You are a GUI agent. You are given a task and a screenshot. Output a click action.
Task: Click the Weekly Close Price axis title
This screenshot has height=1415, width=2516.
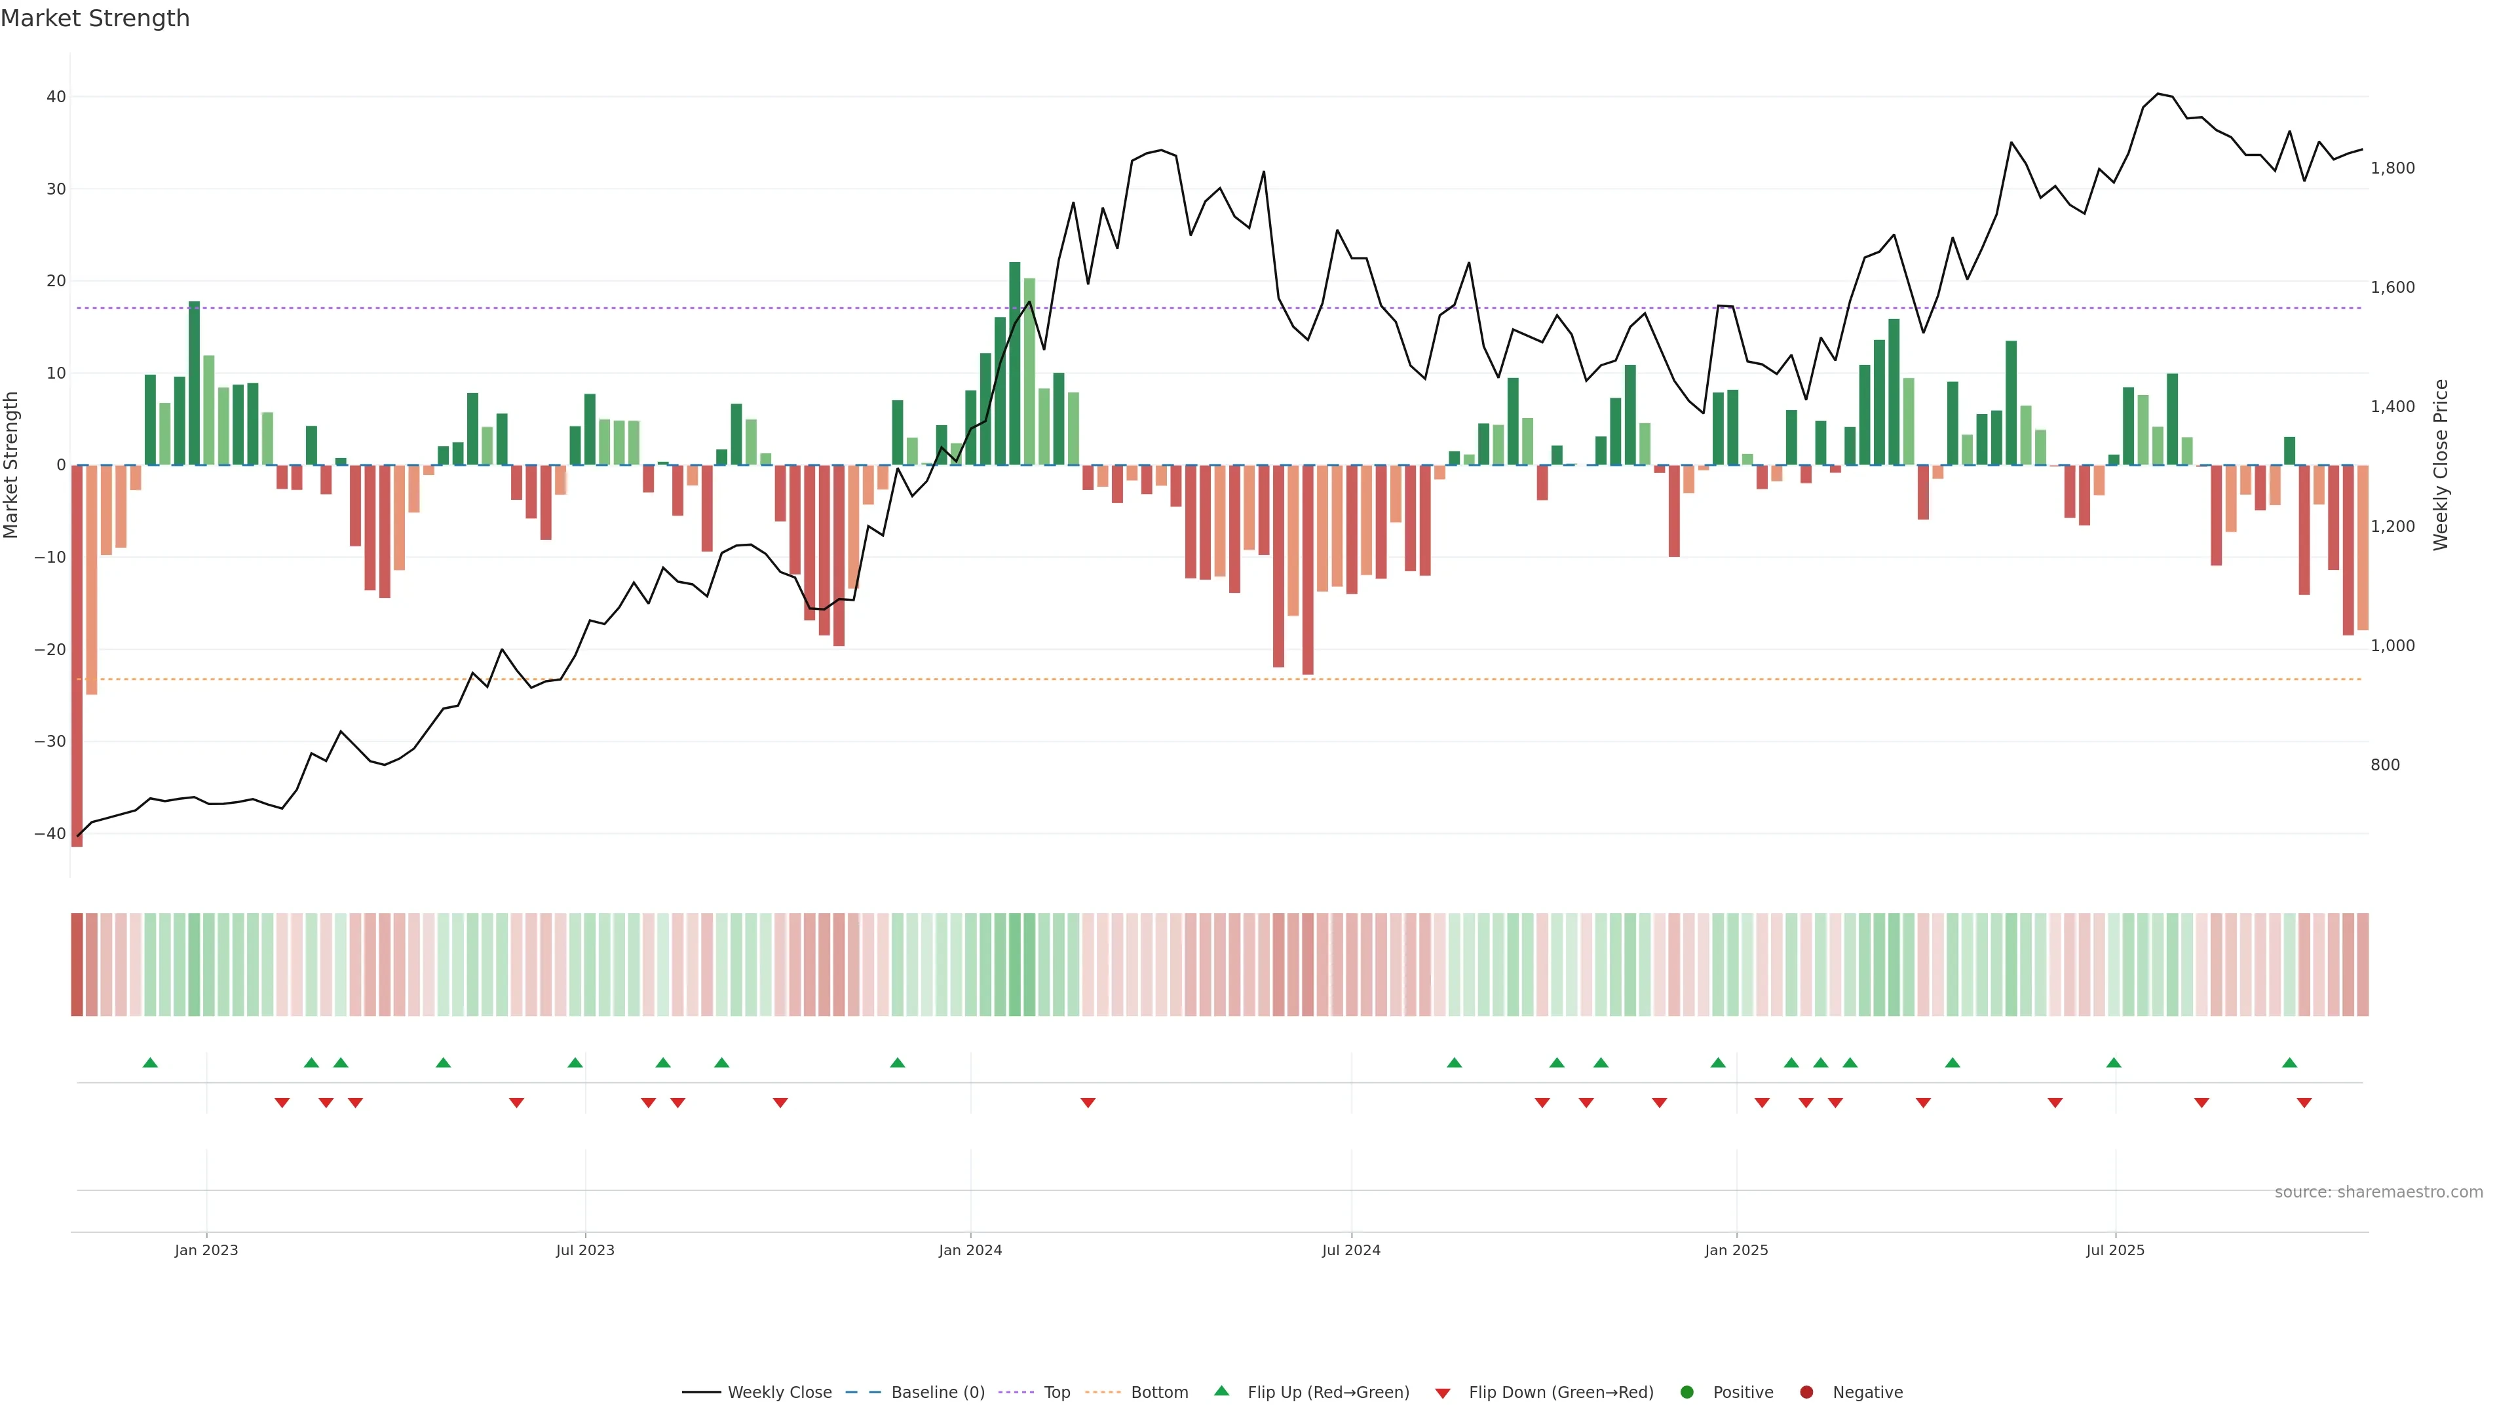point(2441,465)
